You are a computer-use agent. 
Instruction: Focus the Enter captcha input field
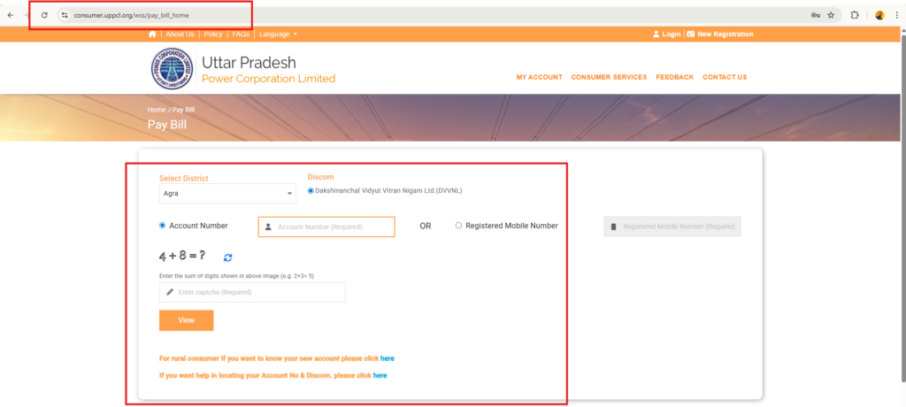pyautogui.click(x=252, y=293)
